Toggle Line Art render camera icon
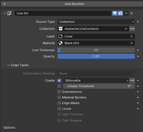Image resolution: width=143 pixels, height=132 pixels. point(120,13)
